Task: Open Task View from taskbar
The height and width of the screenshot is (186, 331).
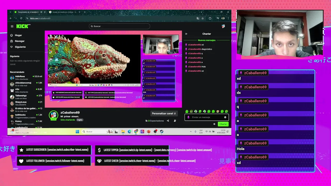Action: pyautogui.click(x=116, y=131)
